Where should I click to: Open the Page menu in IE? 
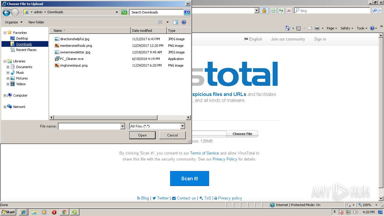click(x=332, y=28)
